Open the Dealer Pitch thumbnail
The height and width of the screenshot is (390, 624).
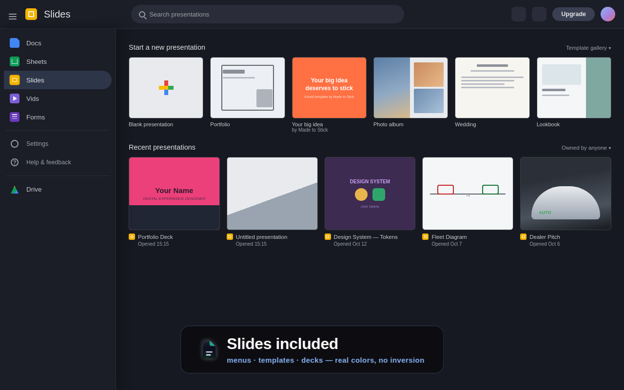pyautogui.click(x=565, y=194)
